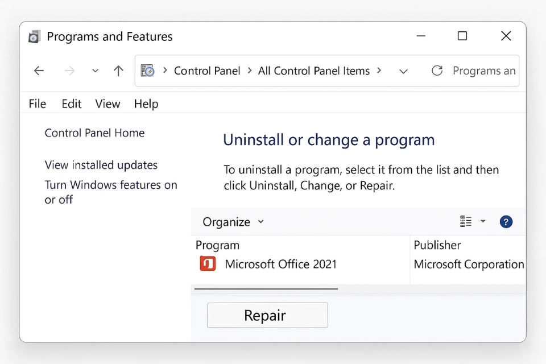Refresh the page with the refresh icon
The width and height of the screenshot is (546, 364).
point(437,71)
